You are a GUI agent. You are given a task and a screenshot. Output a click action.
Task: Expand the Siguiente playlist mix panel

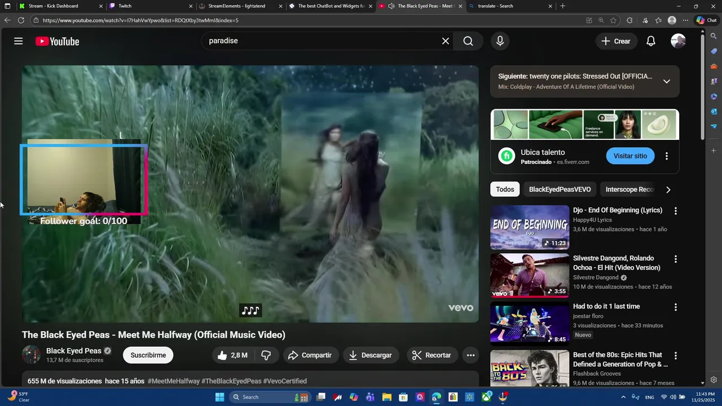[667, 81]
